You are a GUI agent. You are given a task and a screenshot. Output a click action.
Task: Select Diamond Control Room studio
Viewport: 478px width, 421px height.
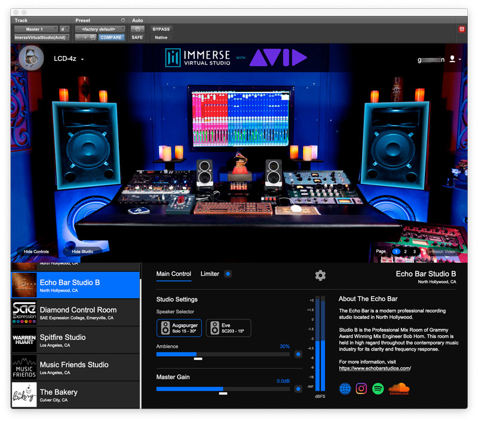(x=75, y=312)
